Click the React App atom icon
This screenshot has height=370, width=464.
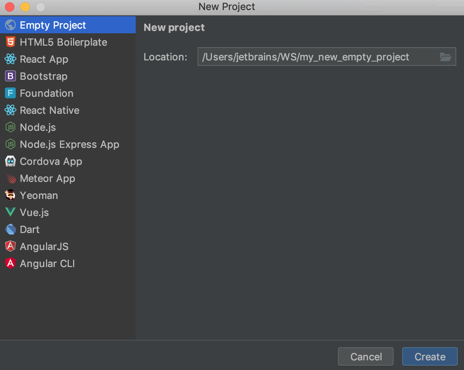pos(10,59)
